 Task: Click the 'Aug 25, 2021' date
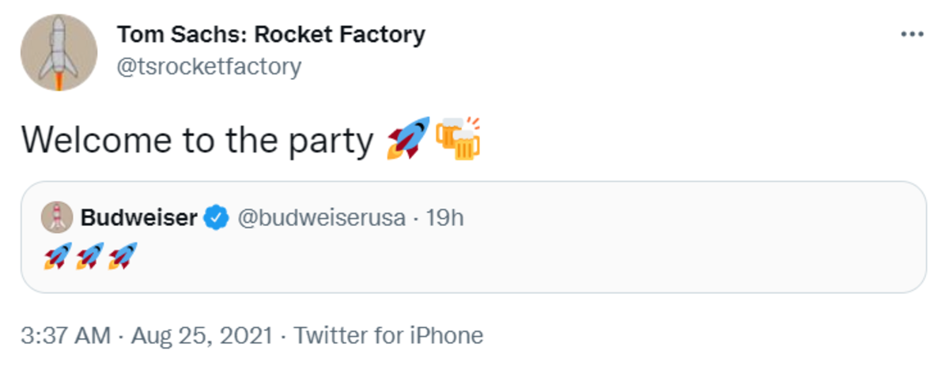[201, 335]
